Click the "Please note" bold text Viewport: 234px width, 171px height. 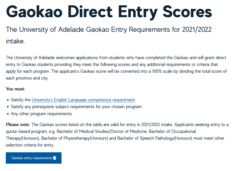tap(18, 125)
